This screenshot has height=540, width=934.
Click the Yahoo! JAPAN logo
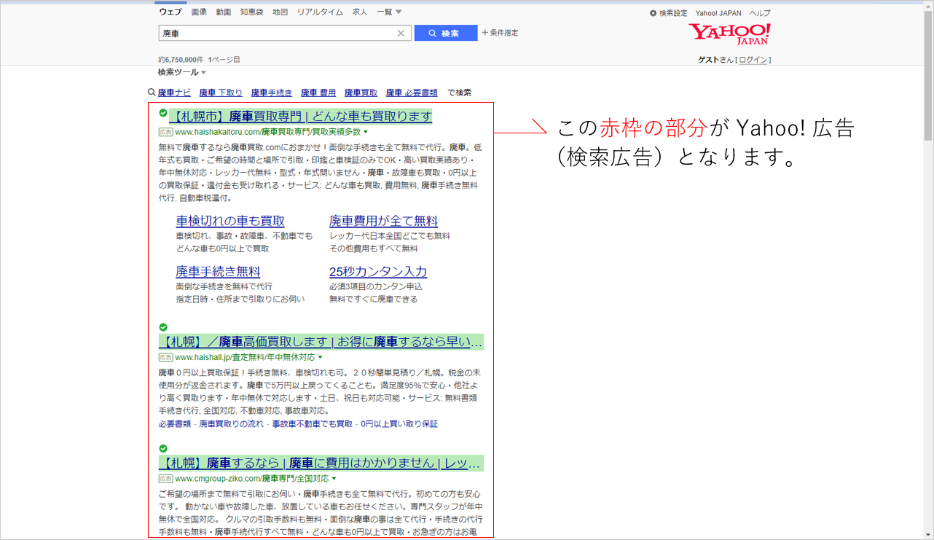coord(730,34)
